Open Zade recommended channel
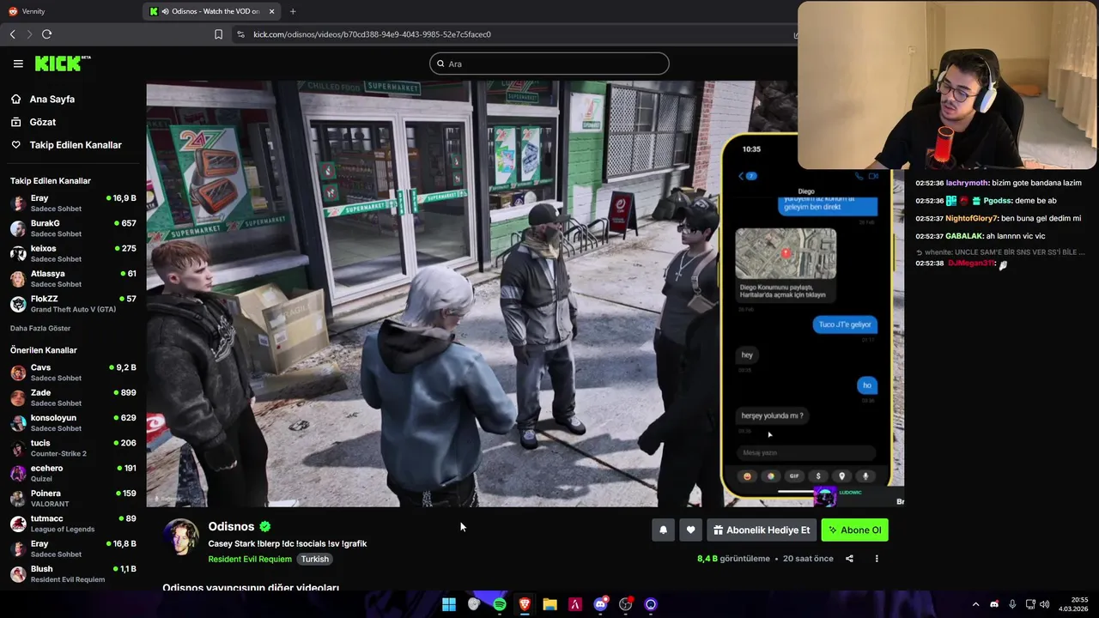The image size is (1099, 618). coord(73,397)
